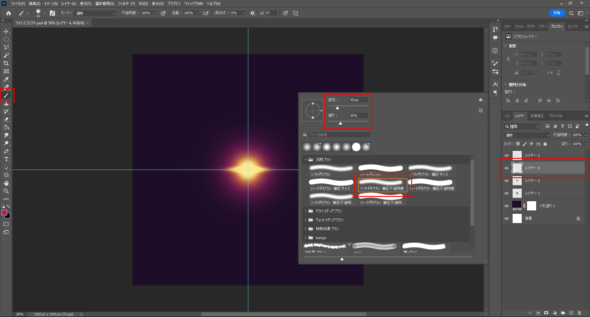Screen dimensions: 590x317
Task: Select the Eraser tool
Action: [x=6, y=119]
